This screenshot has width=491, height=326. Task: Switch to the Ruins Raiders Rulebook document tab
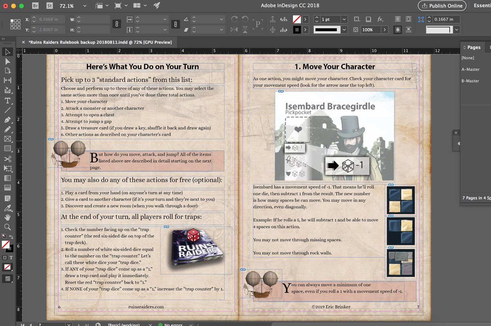click(100, 42)
